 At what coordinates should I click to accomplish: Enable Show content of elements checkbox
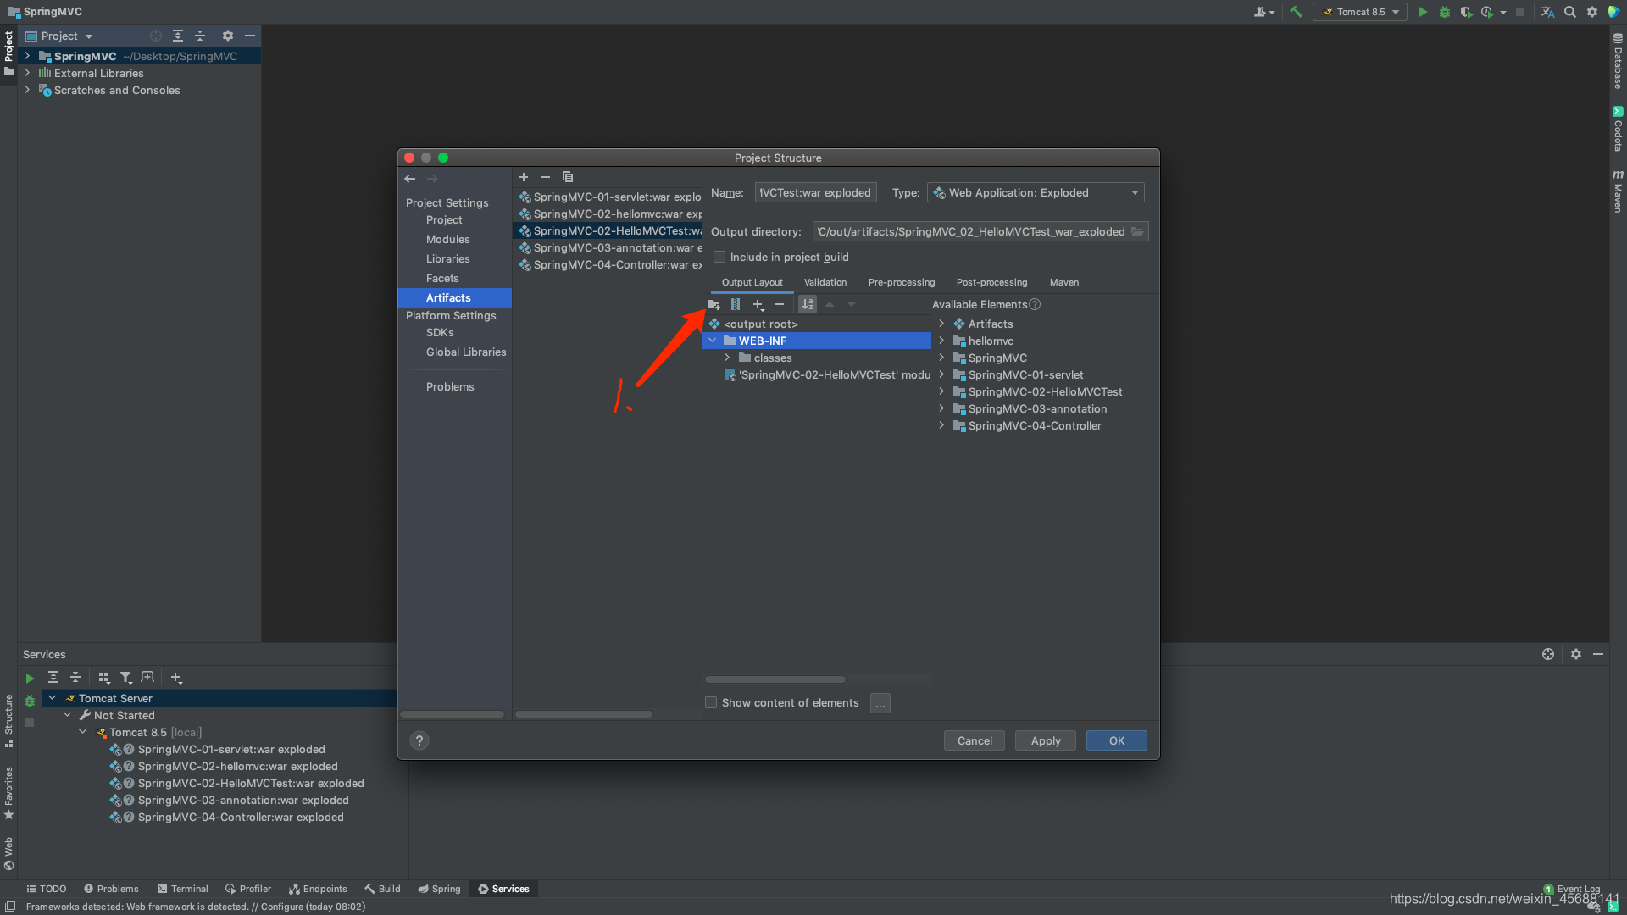pos(711,701)
